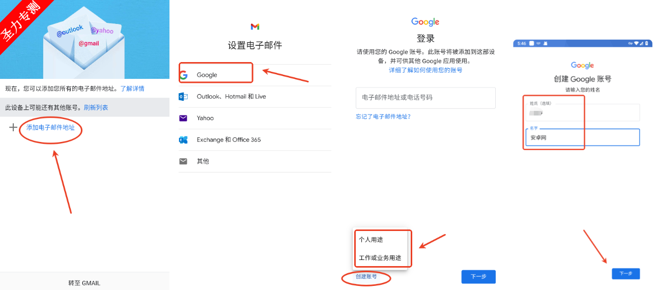
Task: Tap 下一步 on 创建 Google 账号 screen
Action: point(625,274)
